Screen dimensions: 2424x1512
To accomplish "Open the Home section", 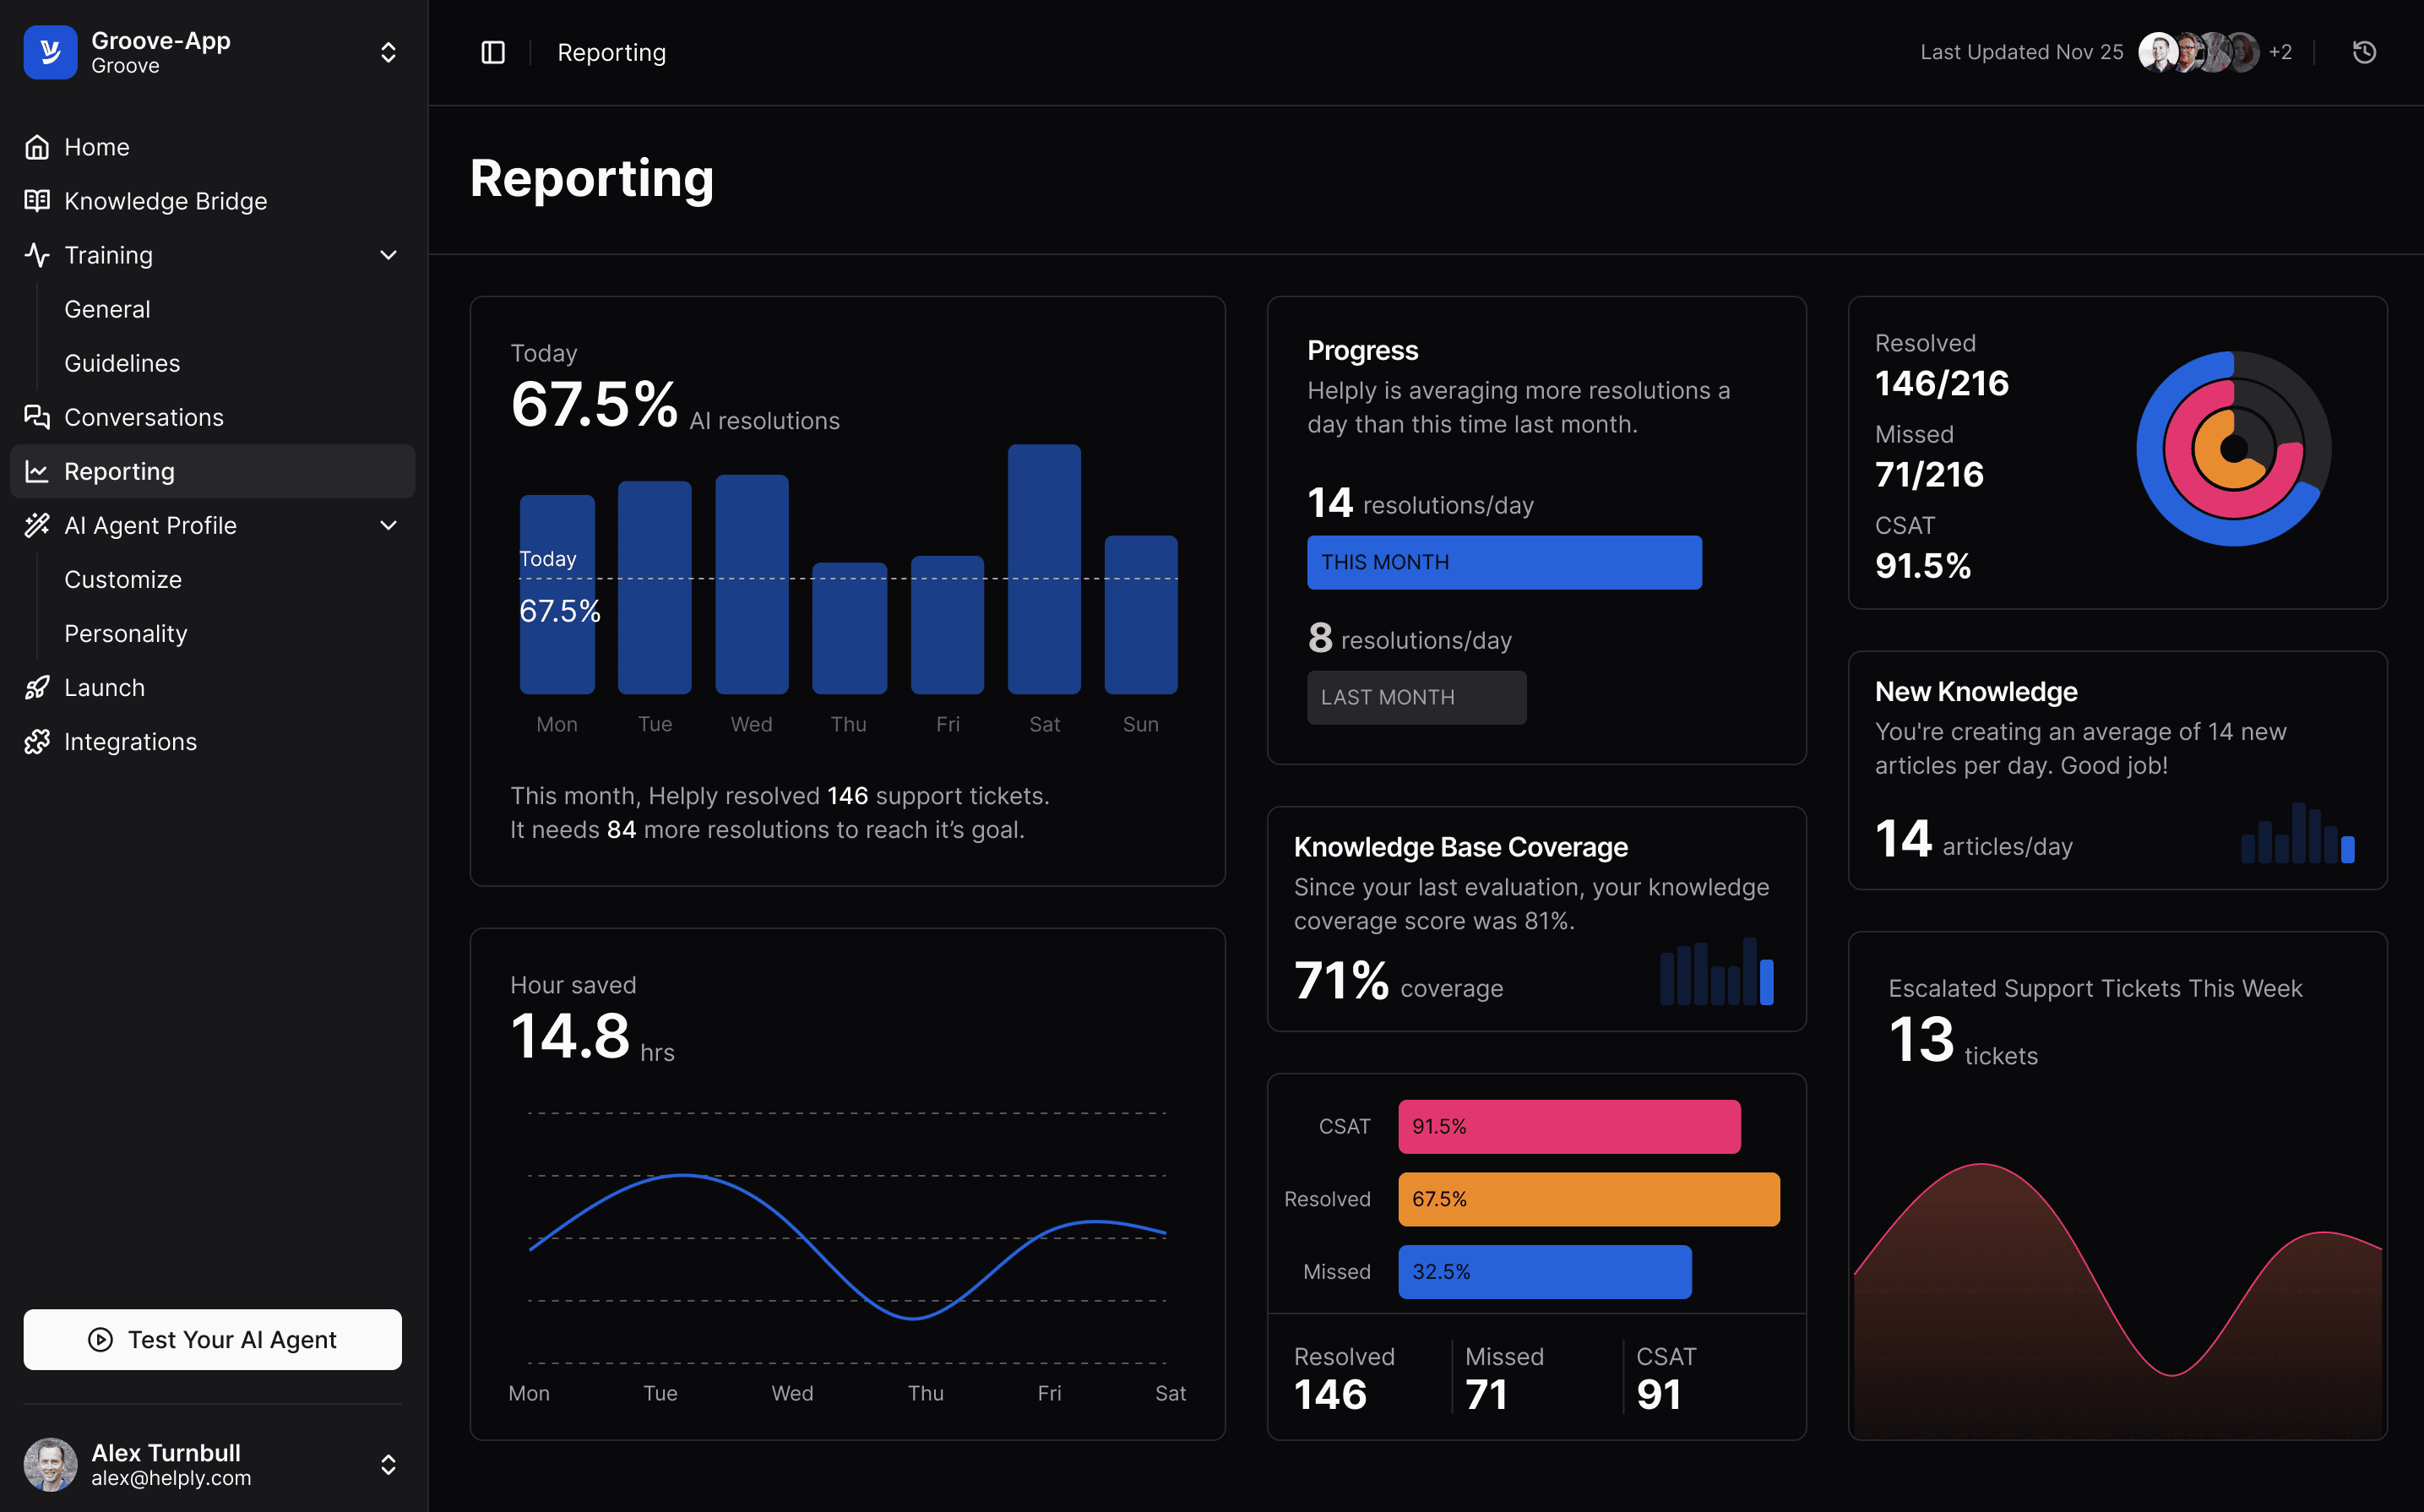I will point(96,146).
